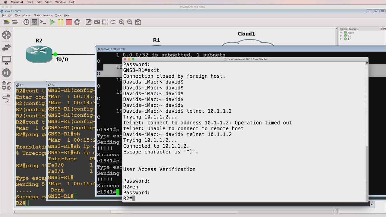Reload all devices with the circular arrow icon
386x217 pixels.
click(x=77, y=22)
